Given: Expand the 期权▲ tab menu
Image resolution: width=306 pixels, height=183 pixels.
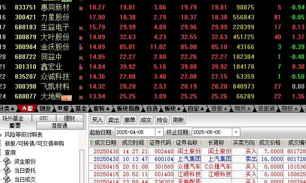Looking at the screenshot, I should (x=290, y=108).
